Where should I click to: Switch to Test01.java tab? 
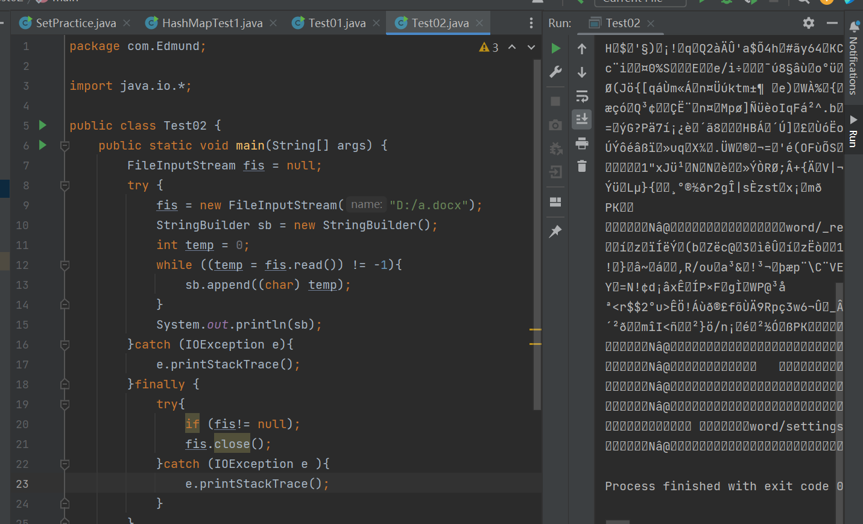pyautogui.click(x=337, y=23)
